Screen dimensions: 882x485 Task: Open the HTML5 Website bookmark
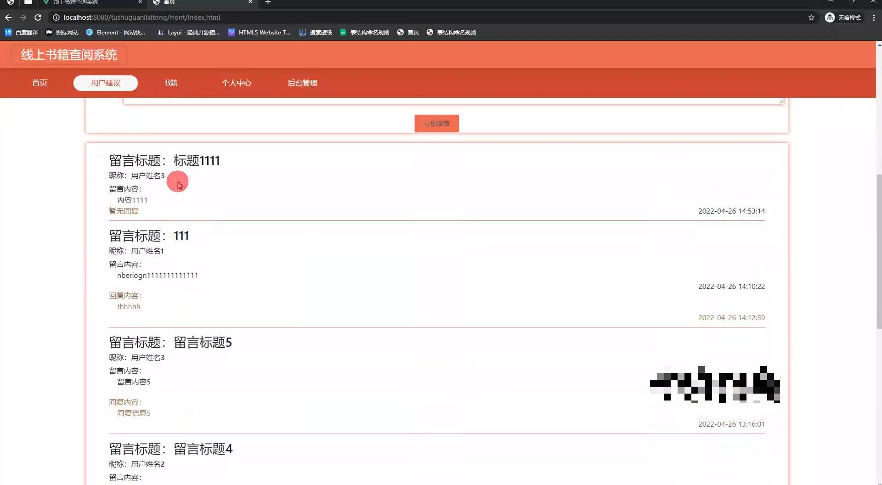[259, 32]
